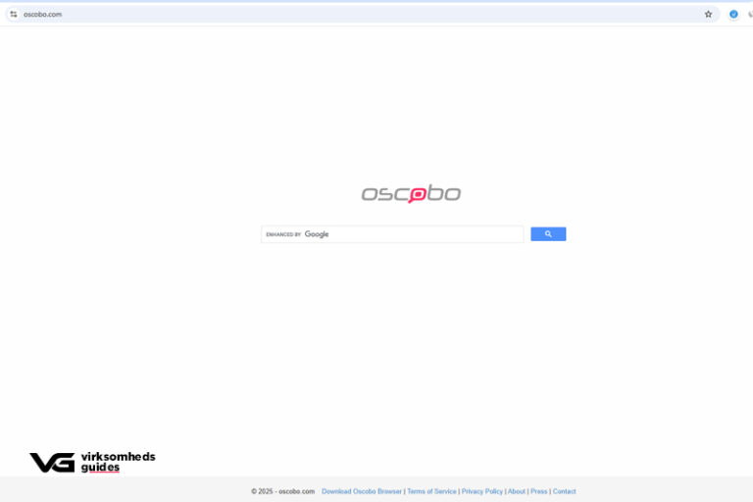
Task: Click the VG logo mark
Action: 52,463
